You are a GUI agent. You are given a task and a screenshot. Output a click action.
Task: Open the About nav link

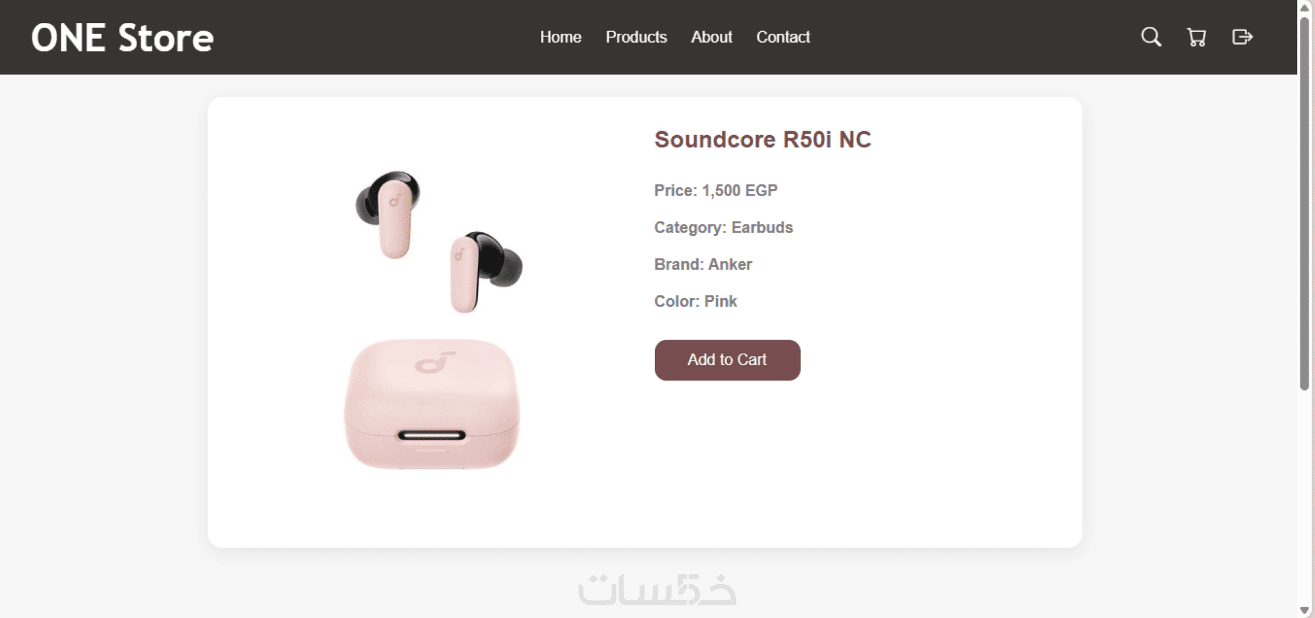[711, 37]
